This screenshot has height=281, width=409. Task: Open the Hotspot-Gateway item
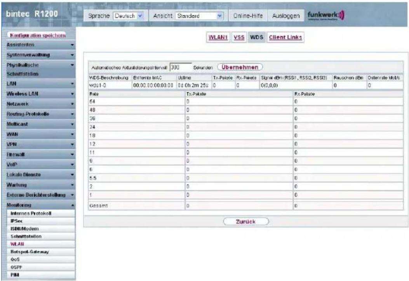click(41, 252)
